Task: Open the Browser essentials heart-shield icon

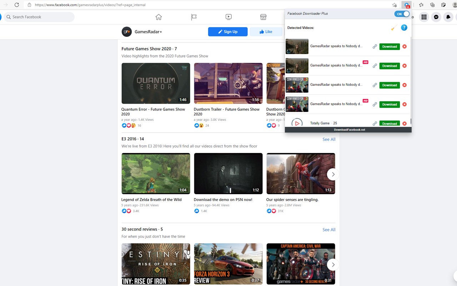Action: (443, 5)
